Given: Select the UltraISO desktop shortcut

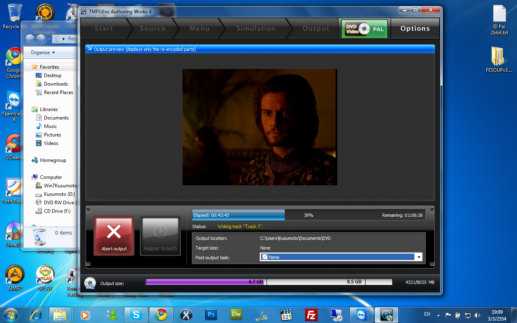Looking at the screenshot, I should [x=12, y=234].
